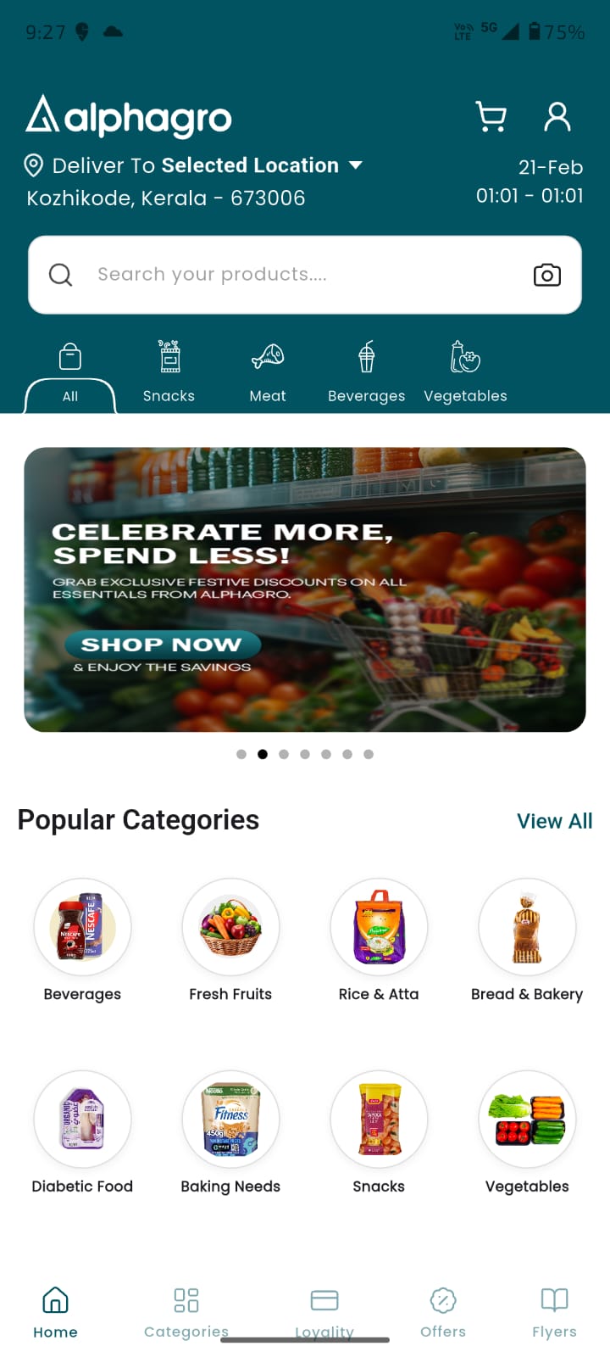The height and width of the screenshot is (1357, 610).
Task: Open the Diabetic Food category thumbnail
Action: point(82,1120)
